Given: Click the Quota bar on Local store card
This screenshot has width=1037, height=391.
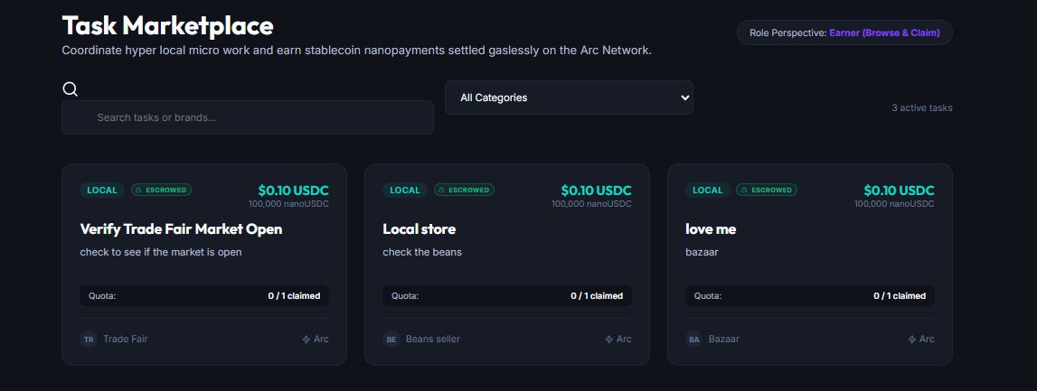Looking at the screenshot, I should (x=507, y=296).
